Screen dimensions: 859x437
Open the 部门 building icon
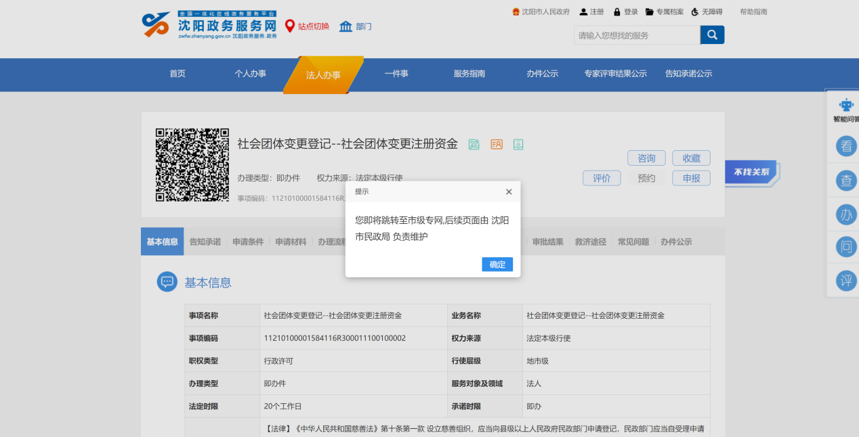[345, 26]
